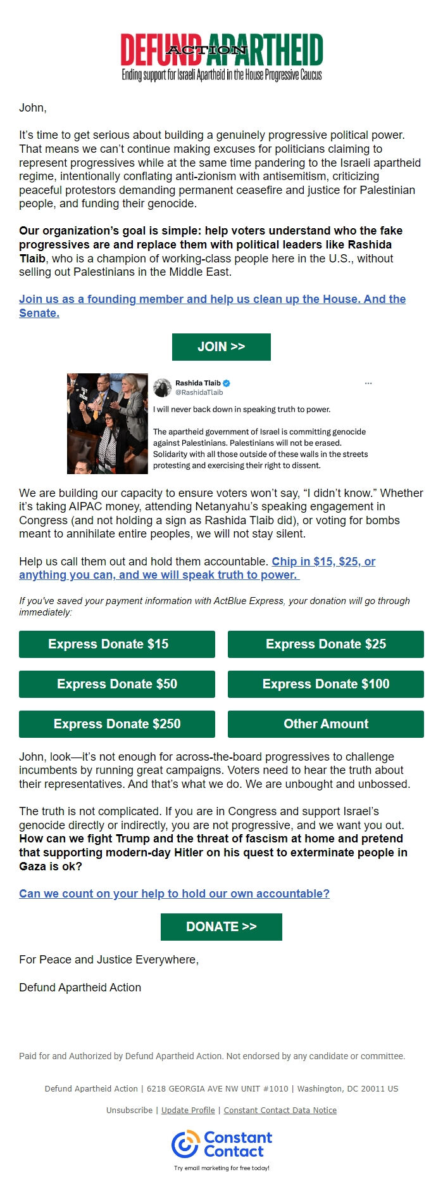Select Express Donate $50
Image resolution: width=443 pixels, height=1179 pixels.
click(117, 684)
